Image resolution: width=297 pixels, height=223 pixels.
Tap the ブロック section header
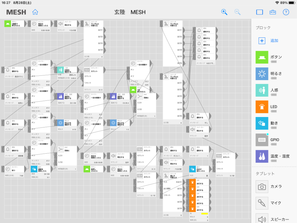(x=263, y=28)
